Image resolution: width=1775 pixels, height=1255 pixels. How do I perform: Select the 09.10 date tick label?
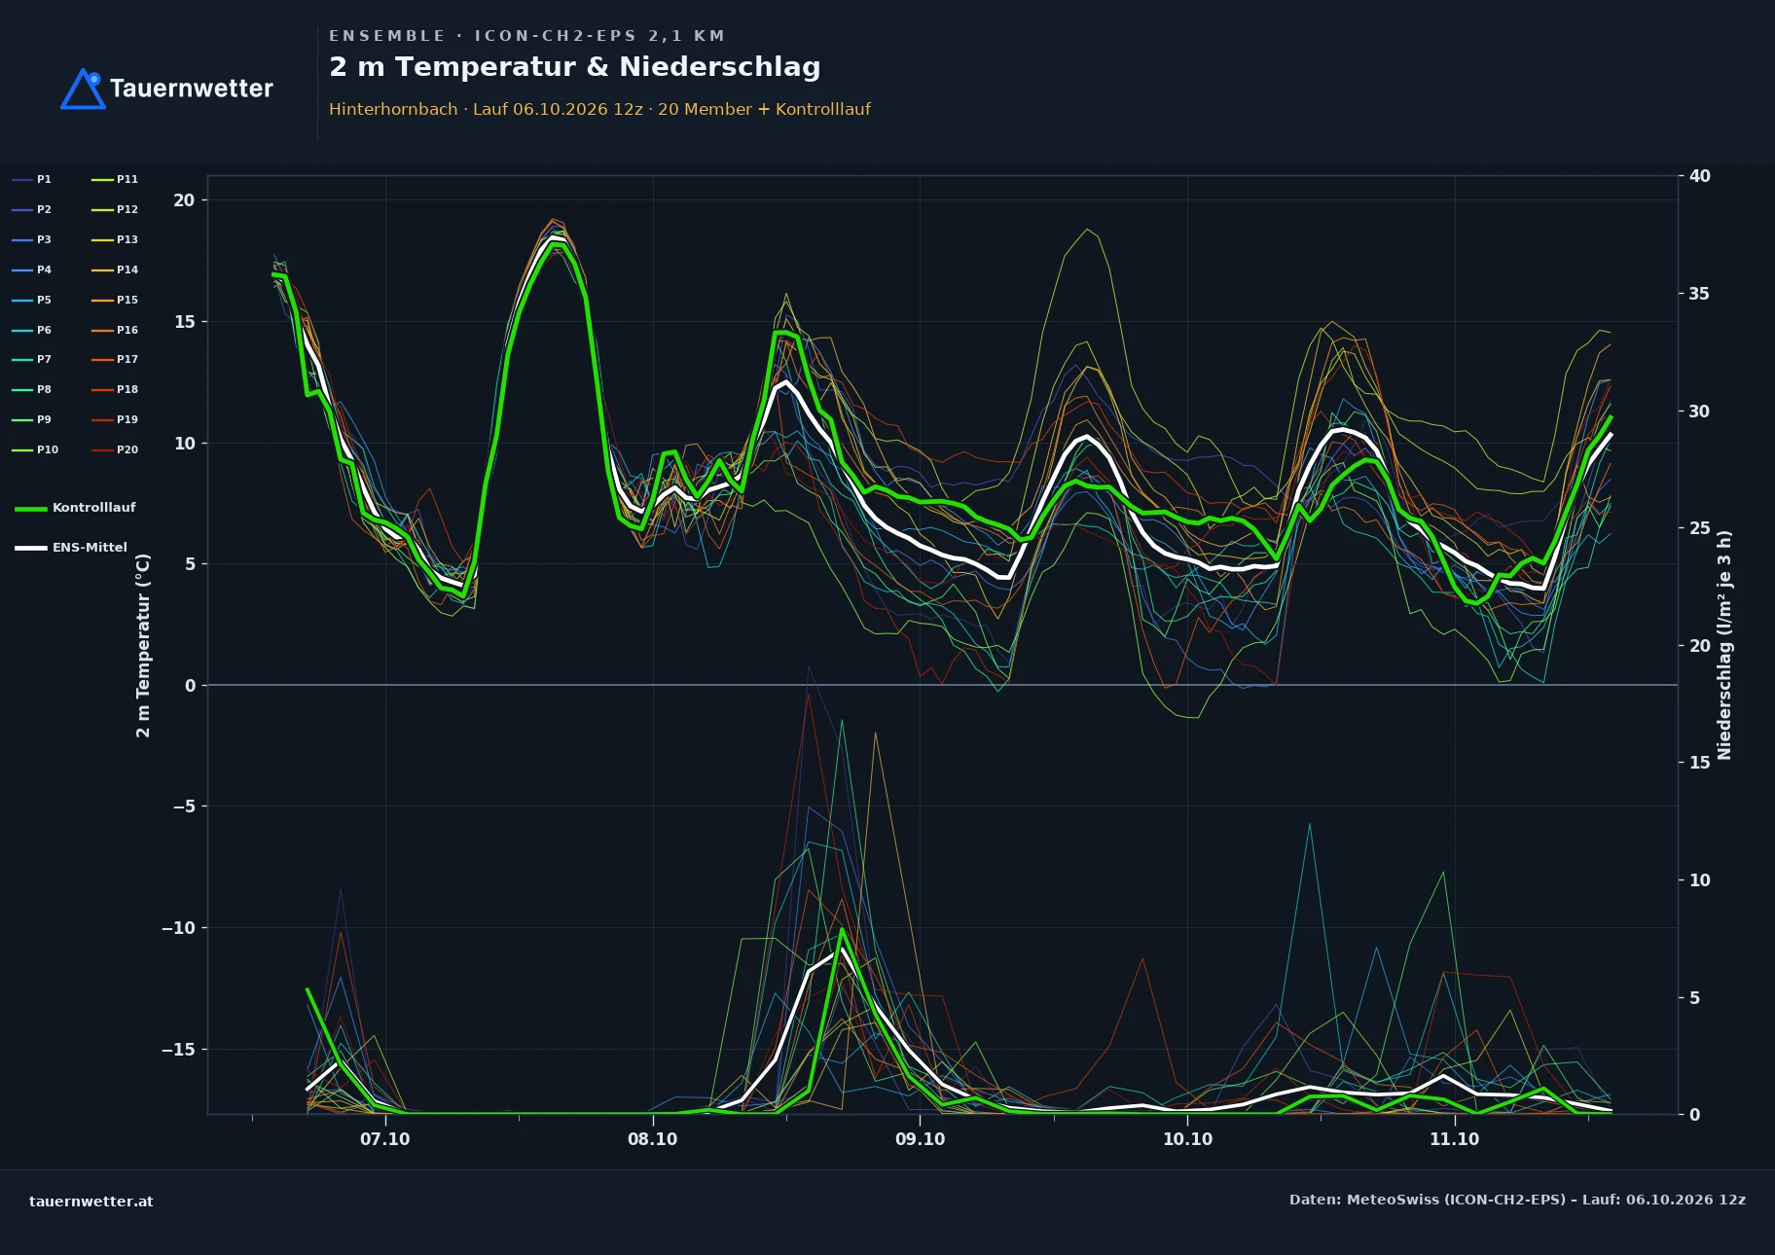click(x=921, y=1139)
